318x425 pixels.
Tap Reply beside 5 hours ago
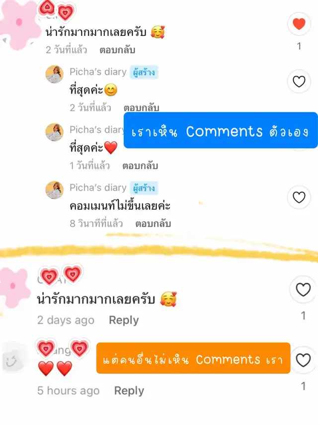129,391
